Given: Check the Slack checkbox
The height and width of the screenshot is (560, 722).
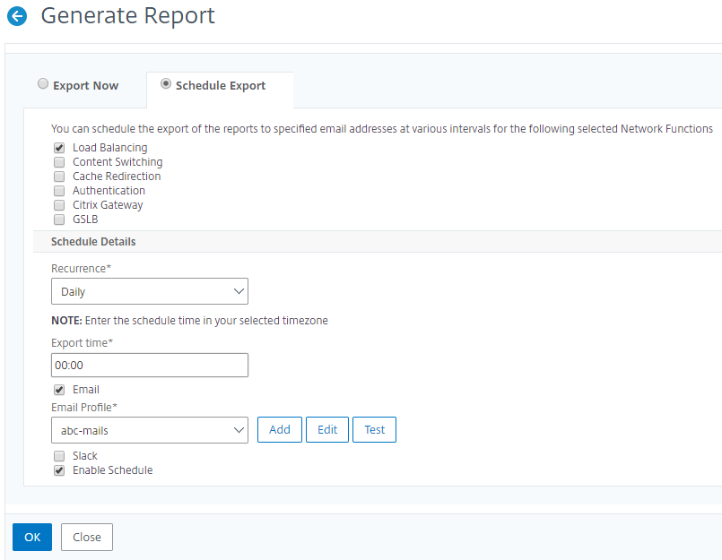Looking at the screenshot, I should 59,456.
